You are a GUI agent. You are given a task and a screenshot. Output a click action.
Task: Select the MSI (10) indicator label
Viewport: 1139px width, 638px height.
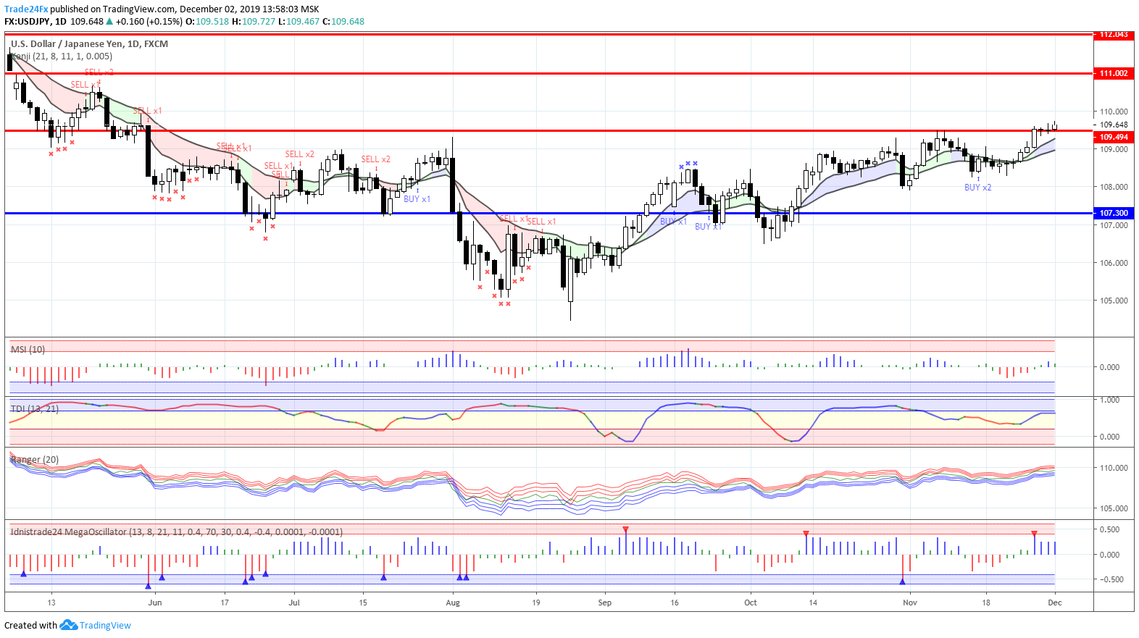pos(28,350)
